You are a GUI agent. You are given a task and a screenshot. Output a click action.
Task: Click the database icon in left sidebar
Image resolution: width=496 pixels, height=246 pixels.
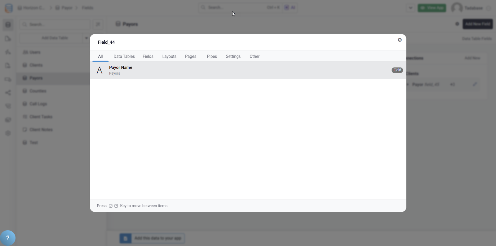click(x=8, y=25)
